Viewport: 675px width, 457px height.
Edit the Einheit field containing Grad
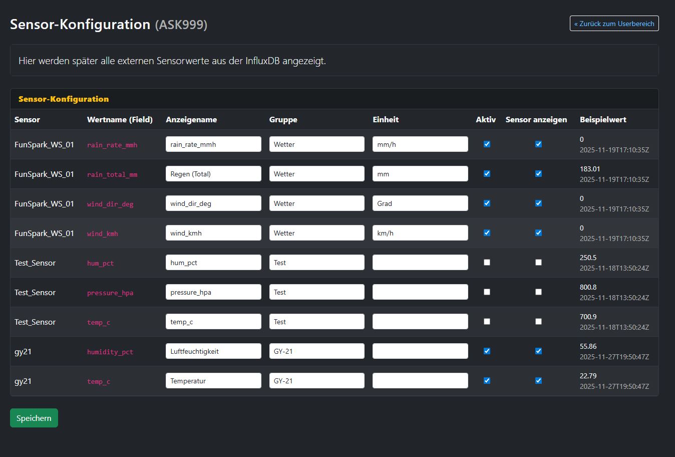[420, 203]
